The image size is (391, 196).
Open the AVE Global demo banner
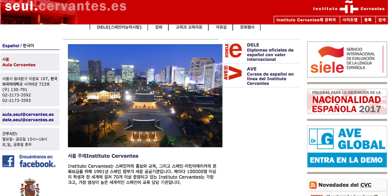(347, 147)
